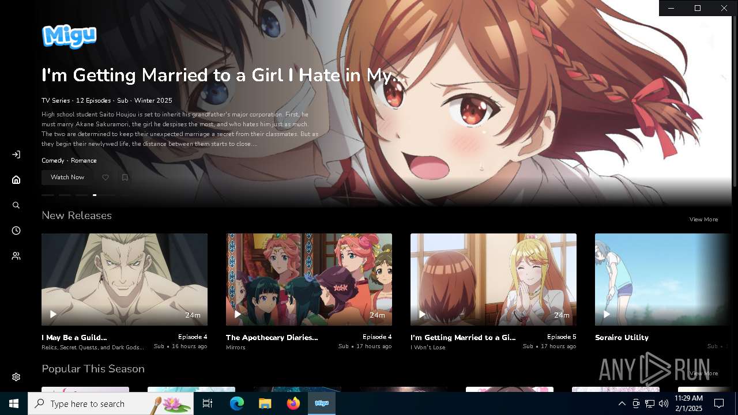The image size is (738, 415).
Task: Play The Apothecary Diaries episode thumbnail
Action: [309, 280]
